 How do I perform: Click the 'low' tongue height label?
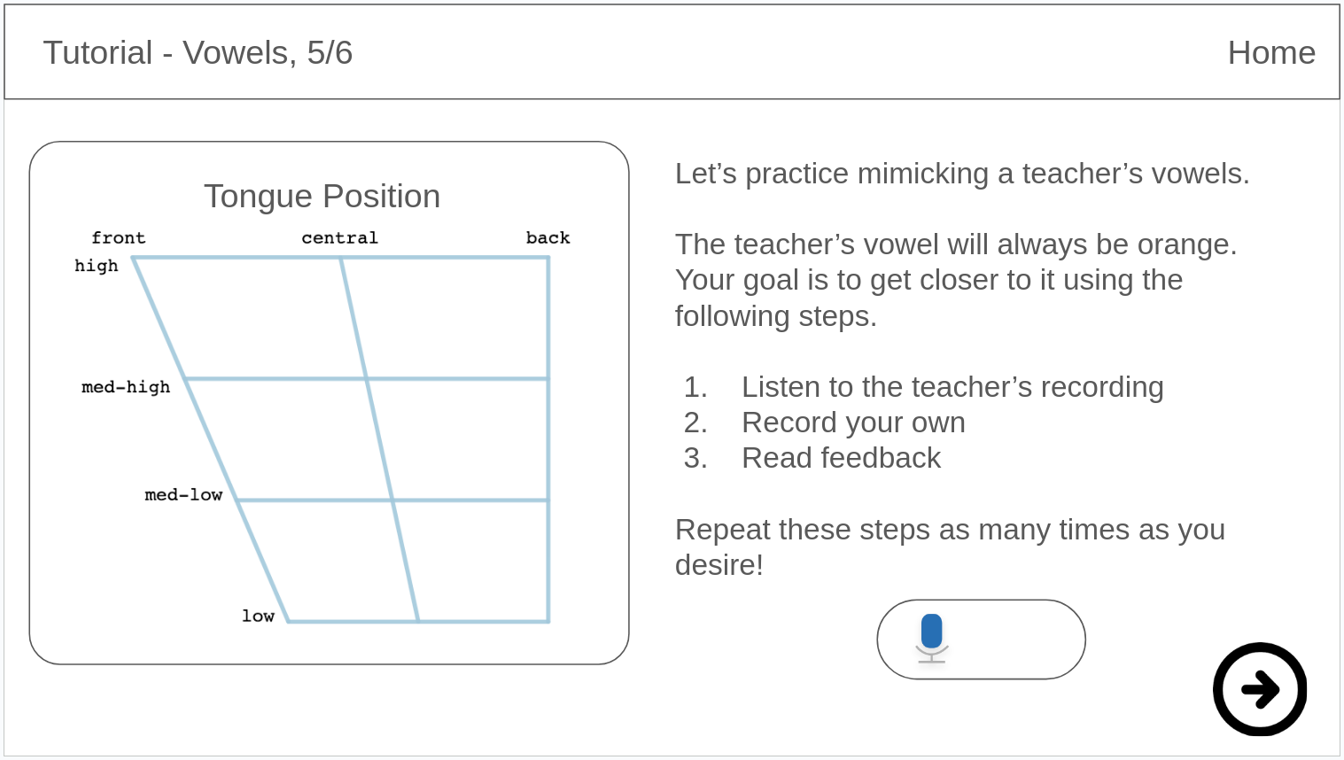coord(258,616)
